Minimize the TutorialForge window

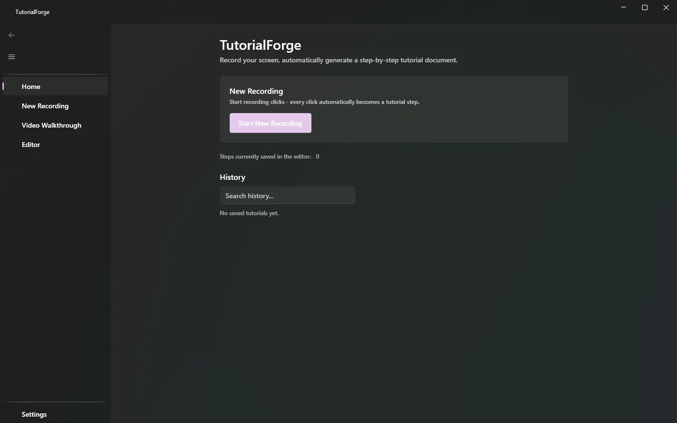point(623,8)
